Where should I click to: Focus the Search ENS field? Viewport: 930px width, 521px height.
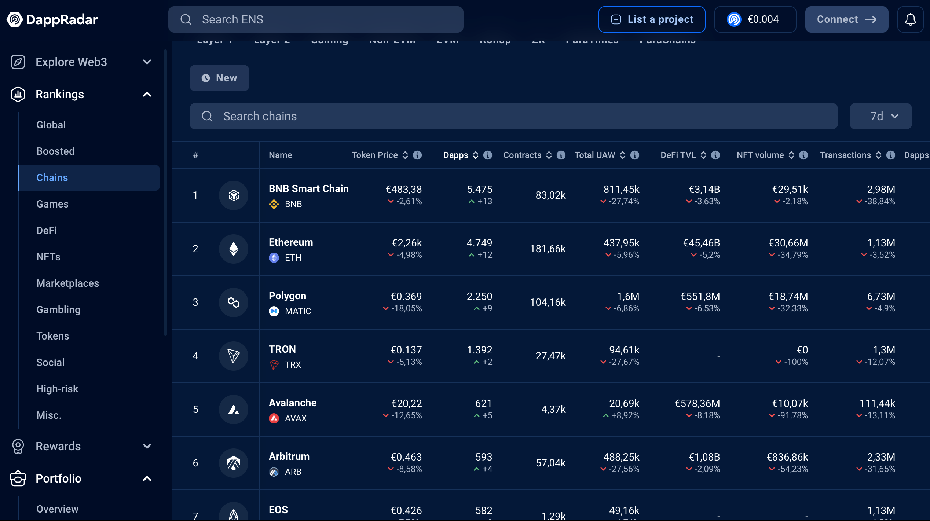[x=316, y=19]
